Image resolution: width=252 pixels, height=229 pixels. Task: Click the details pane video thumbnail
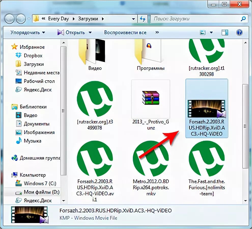[30, 215]
